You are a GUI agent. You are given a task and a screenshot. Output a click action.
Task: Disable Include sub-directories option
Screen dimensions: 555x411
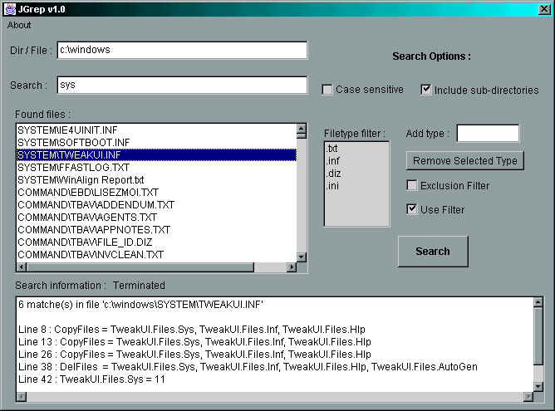(426, 90)
